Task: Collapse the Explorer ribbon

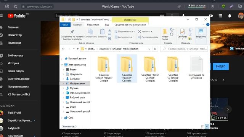Action: coord(204,24)
